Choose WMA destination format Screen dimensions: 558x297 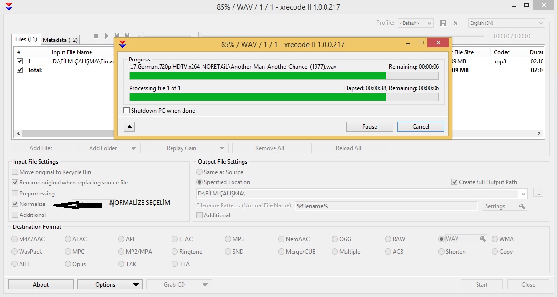[495, 239]
